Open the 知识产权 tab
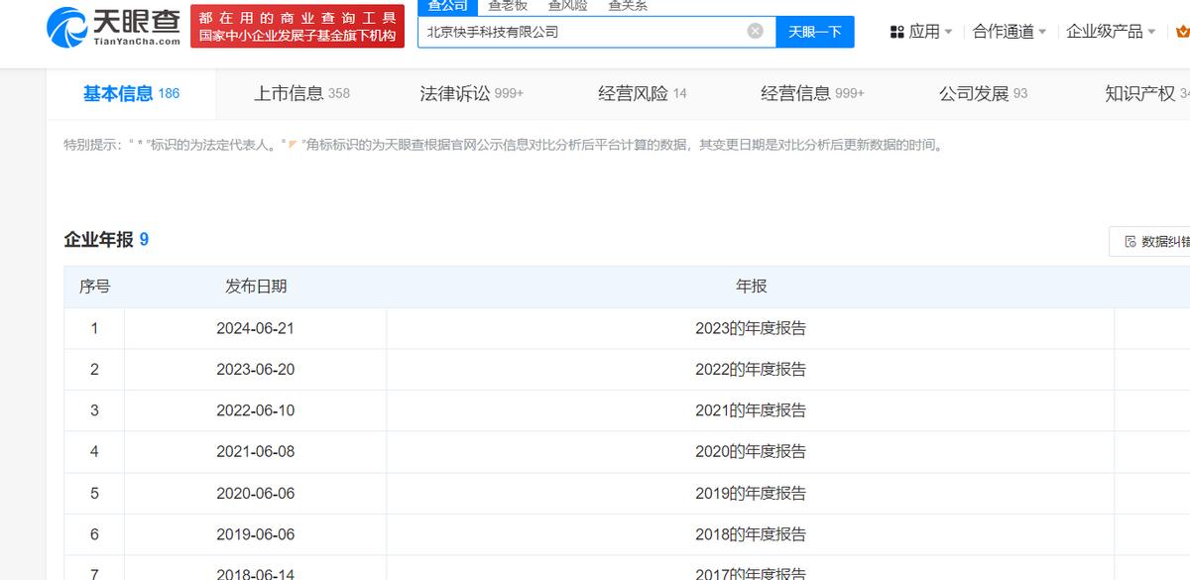Viewport: 1190px width, 580px height. click(1147, 93)
